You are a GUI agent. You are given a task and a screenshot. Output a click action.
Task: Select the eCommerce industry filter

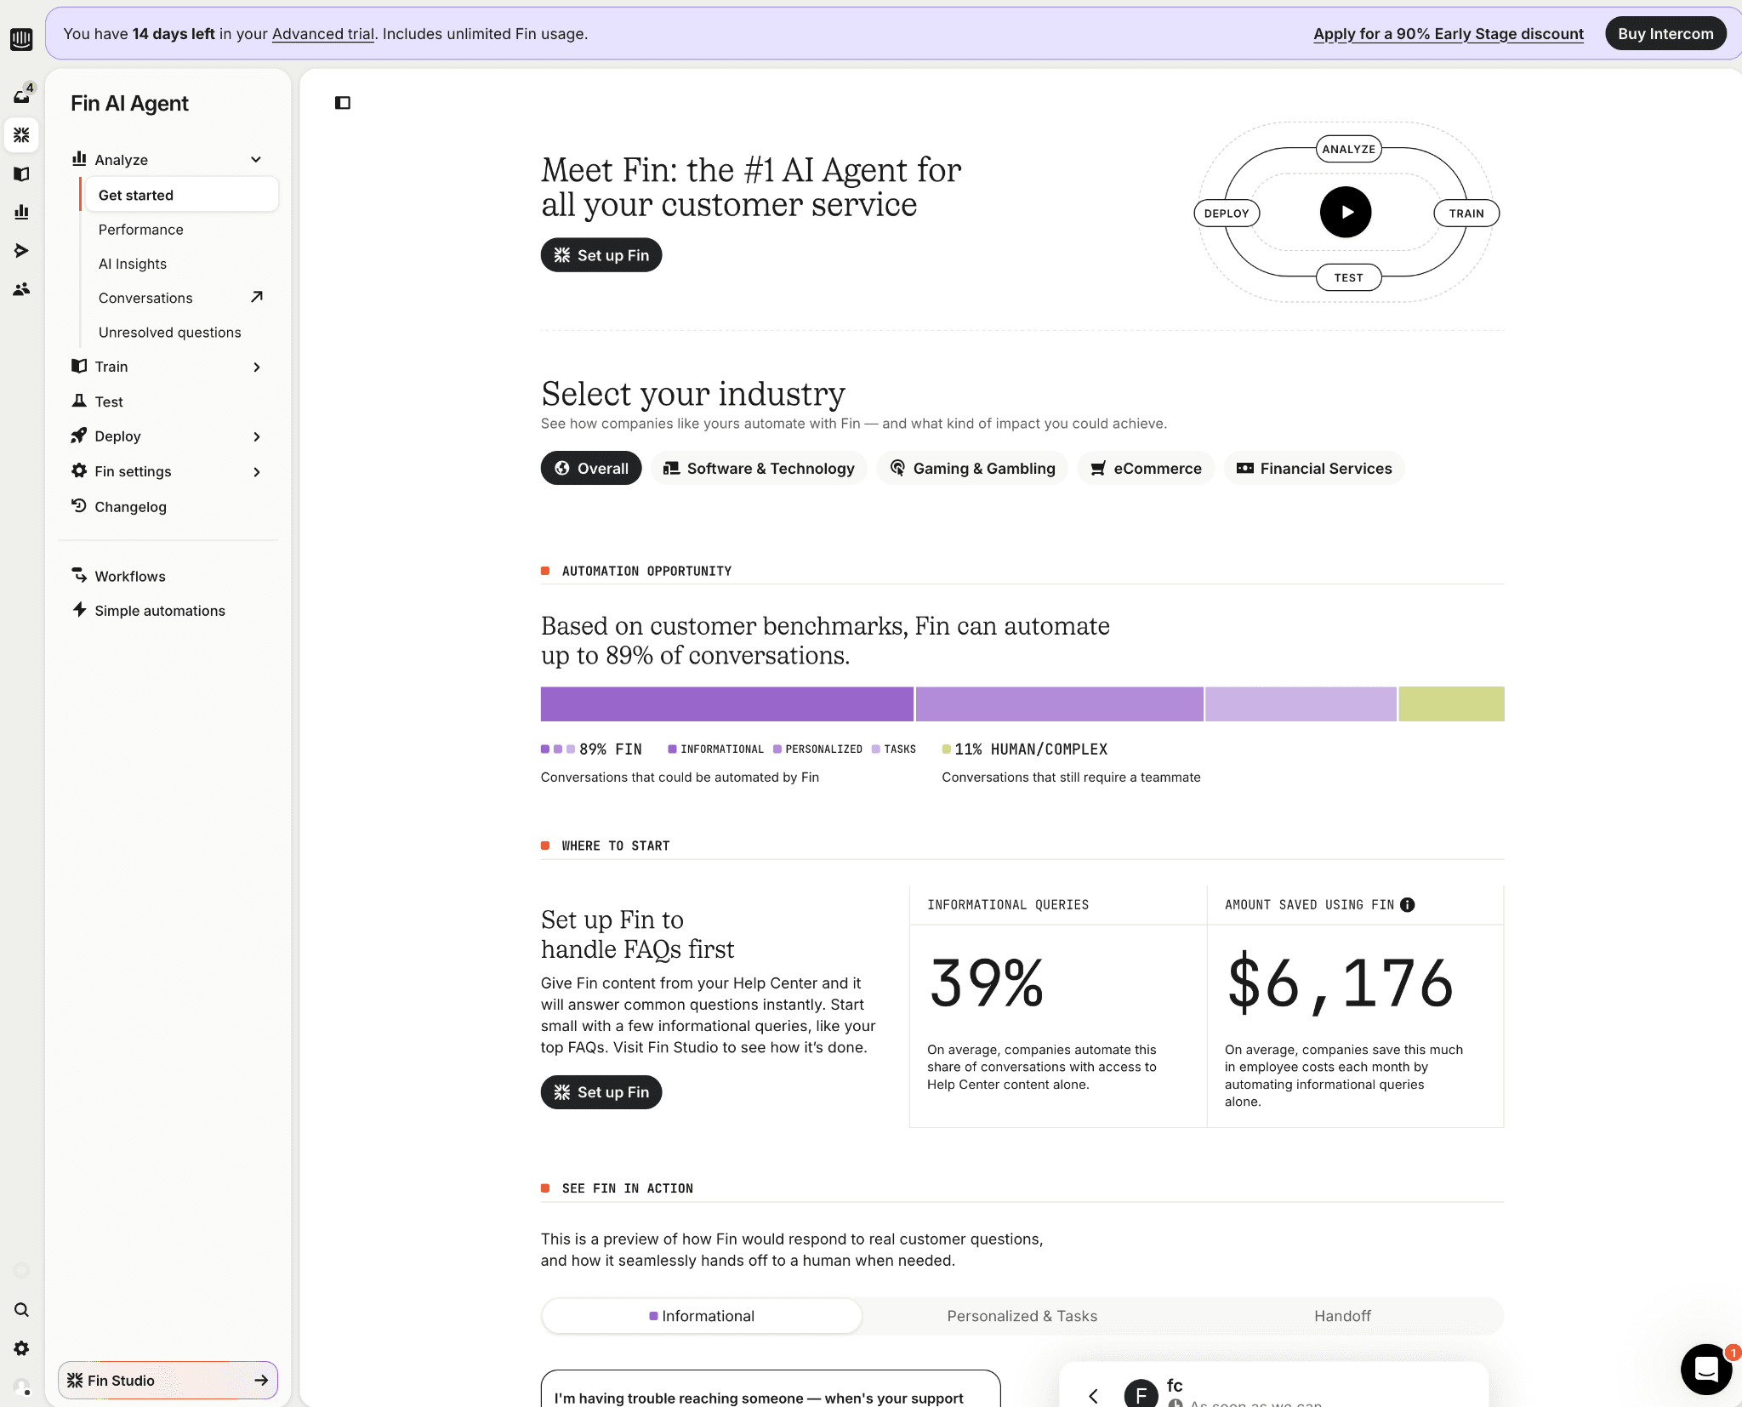[x=1146, y=469]
